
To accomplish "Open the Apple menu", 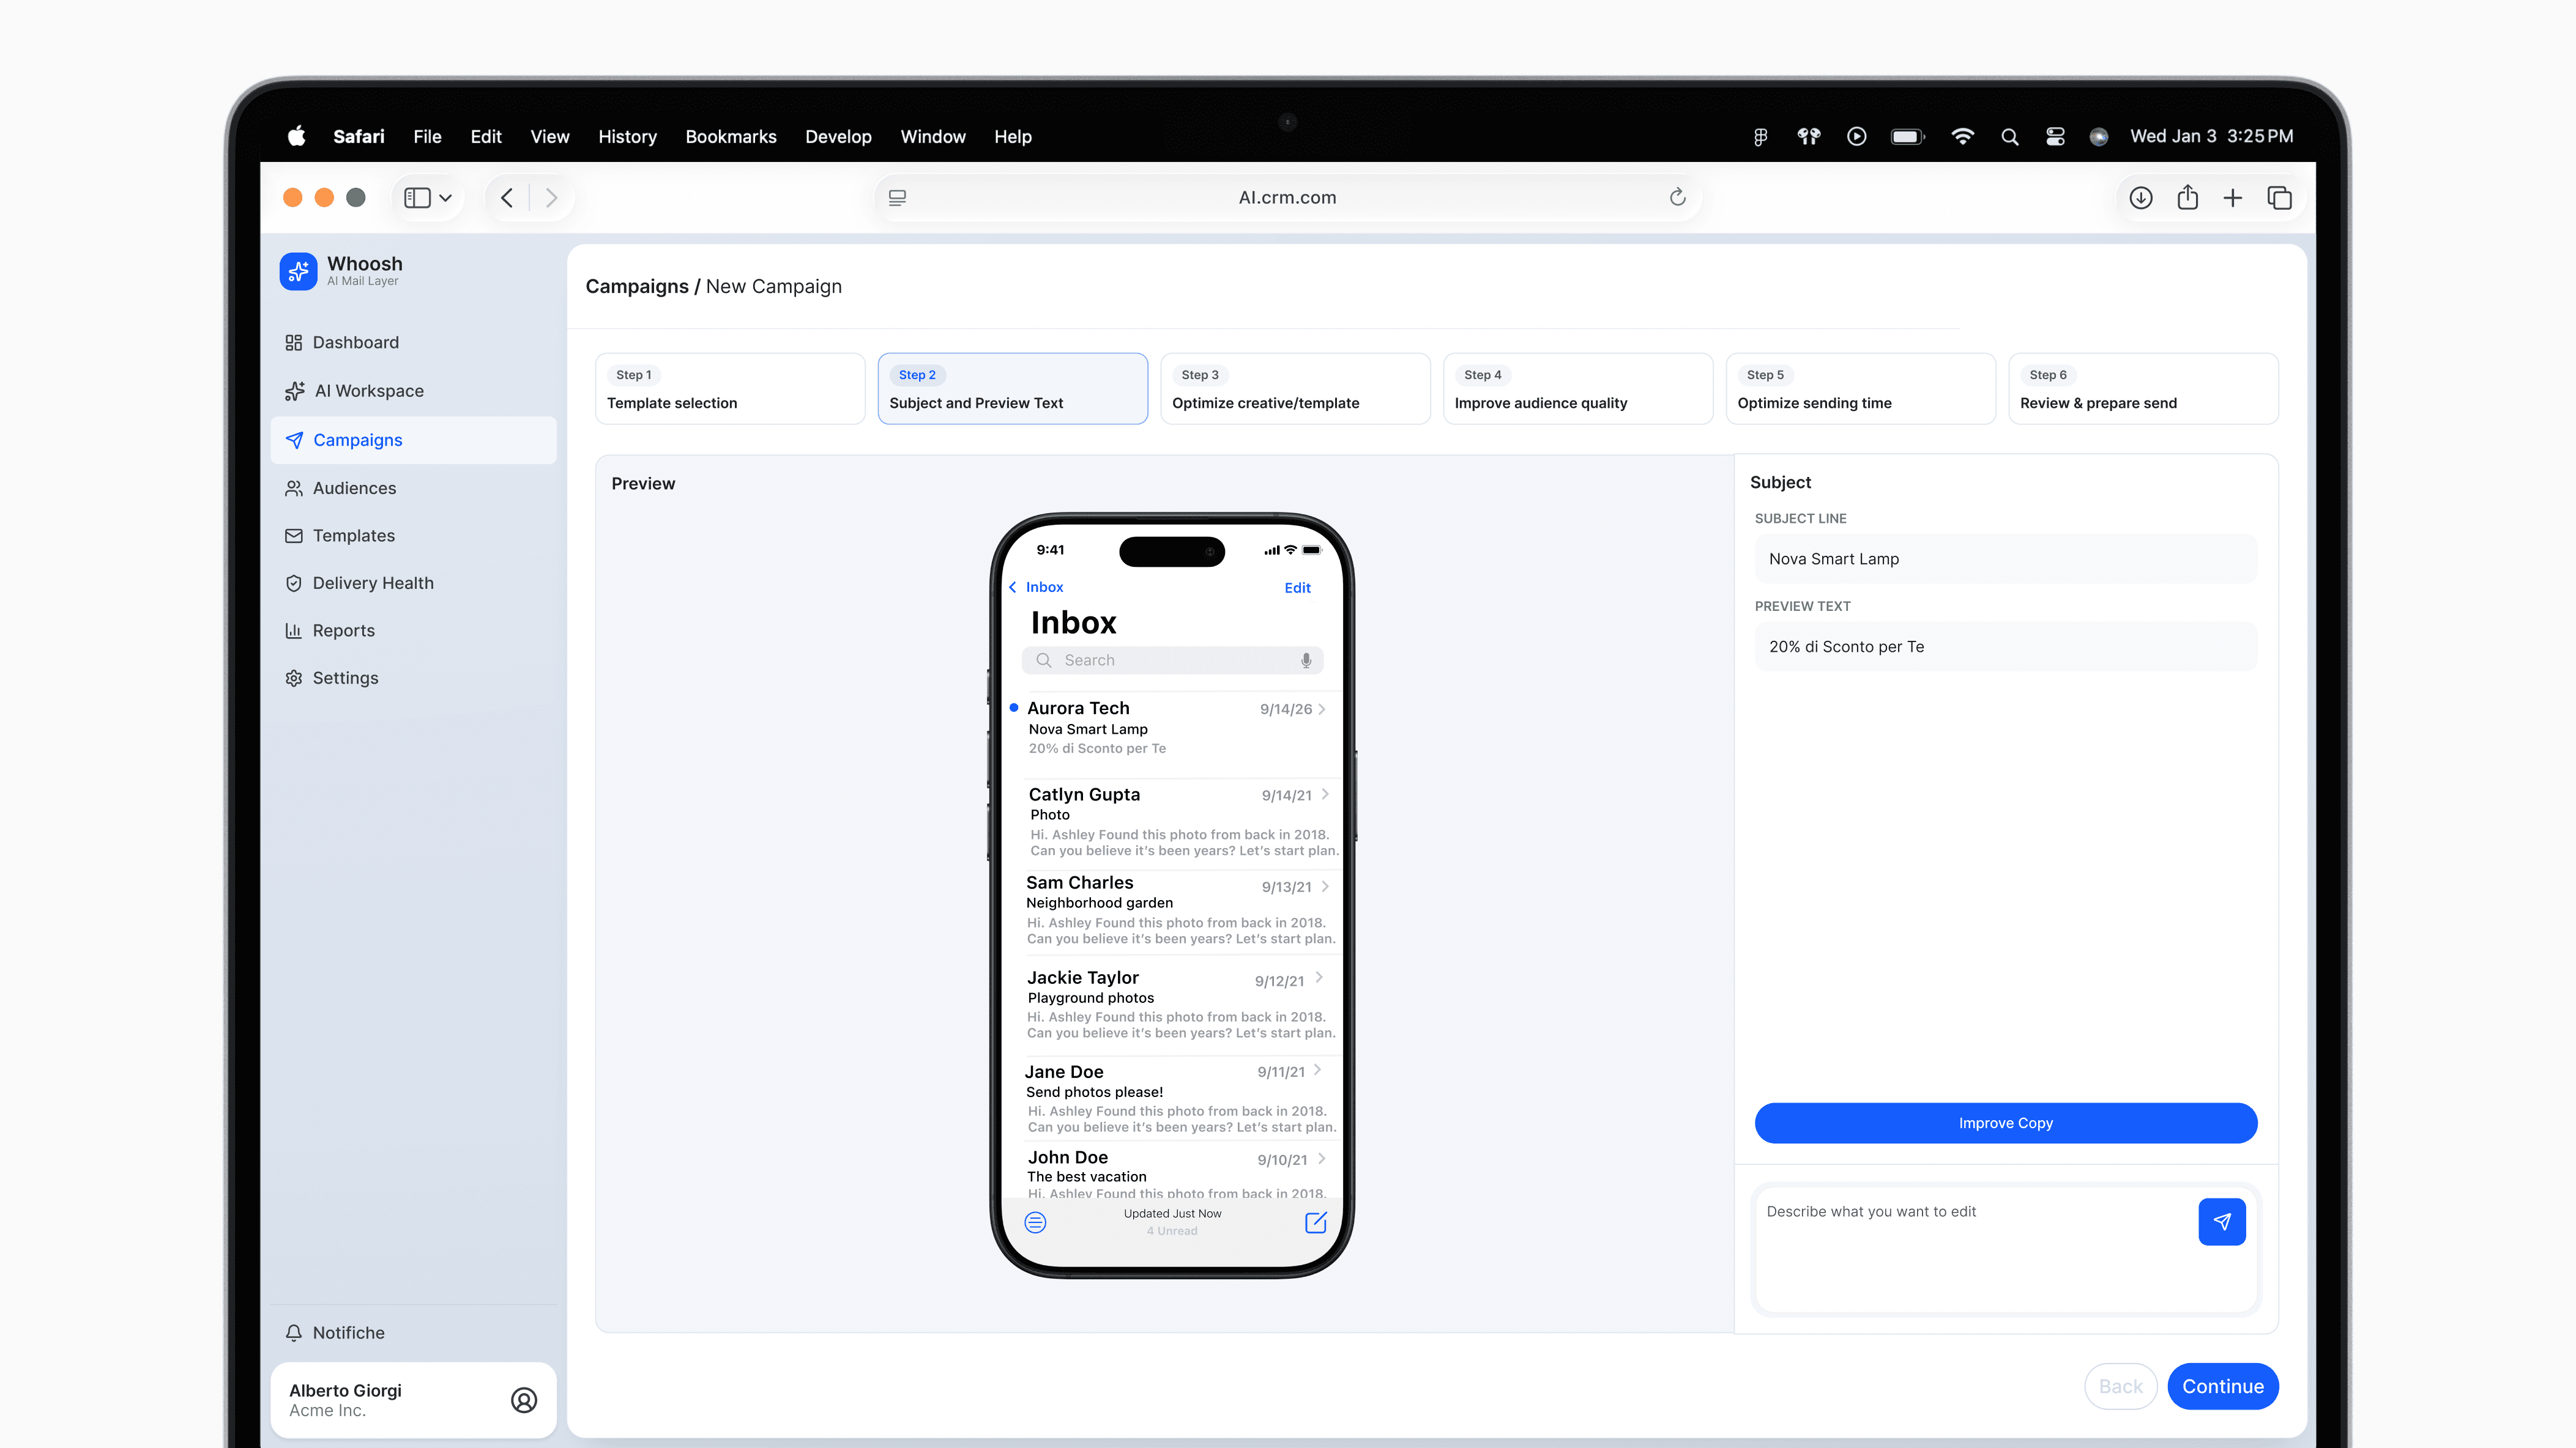I will (x=296, y=136).
